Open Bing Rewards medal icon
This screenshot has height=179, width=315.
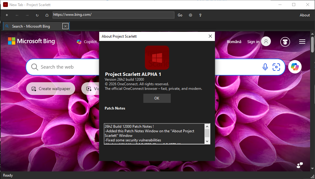(x=285, y=42)
